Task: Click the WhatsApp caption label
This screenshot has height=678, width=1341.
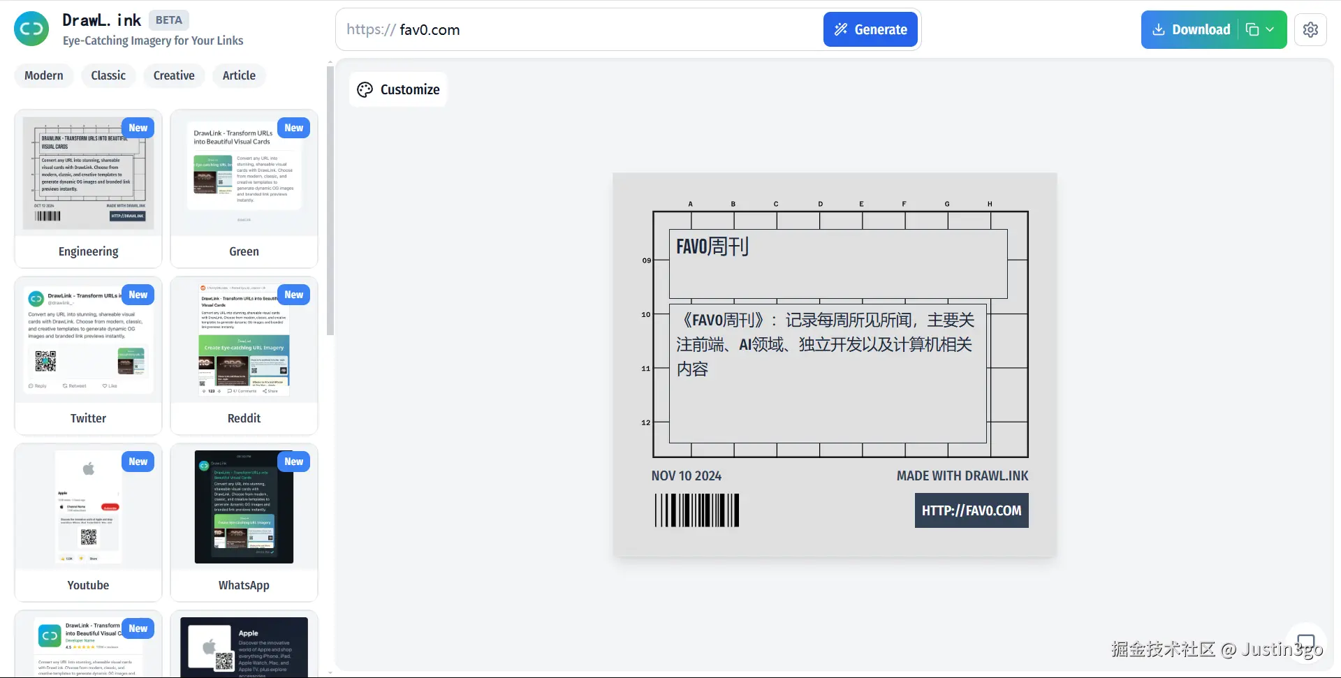Action: [244, 585]
